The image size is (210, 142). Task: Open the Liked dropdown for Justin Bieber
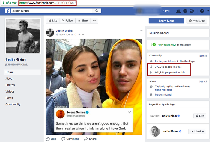(197, 132)
